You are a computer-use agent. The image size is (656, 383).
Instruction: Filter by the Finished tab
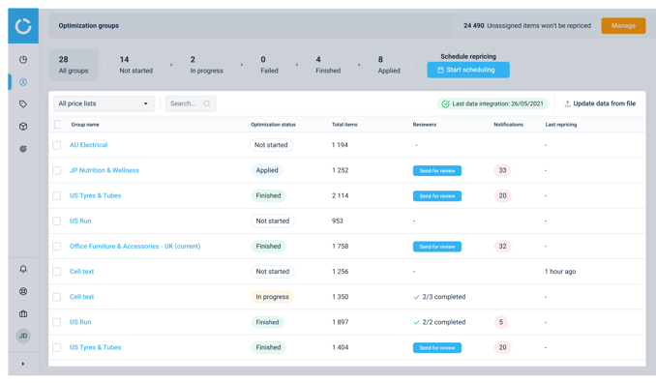[x=328, y=65]
